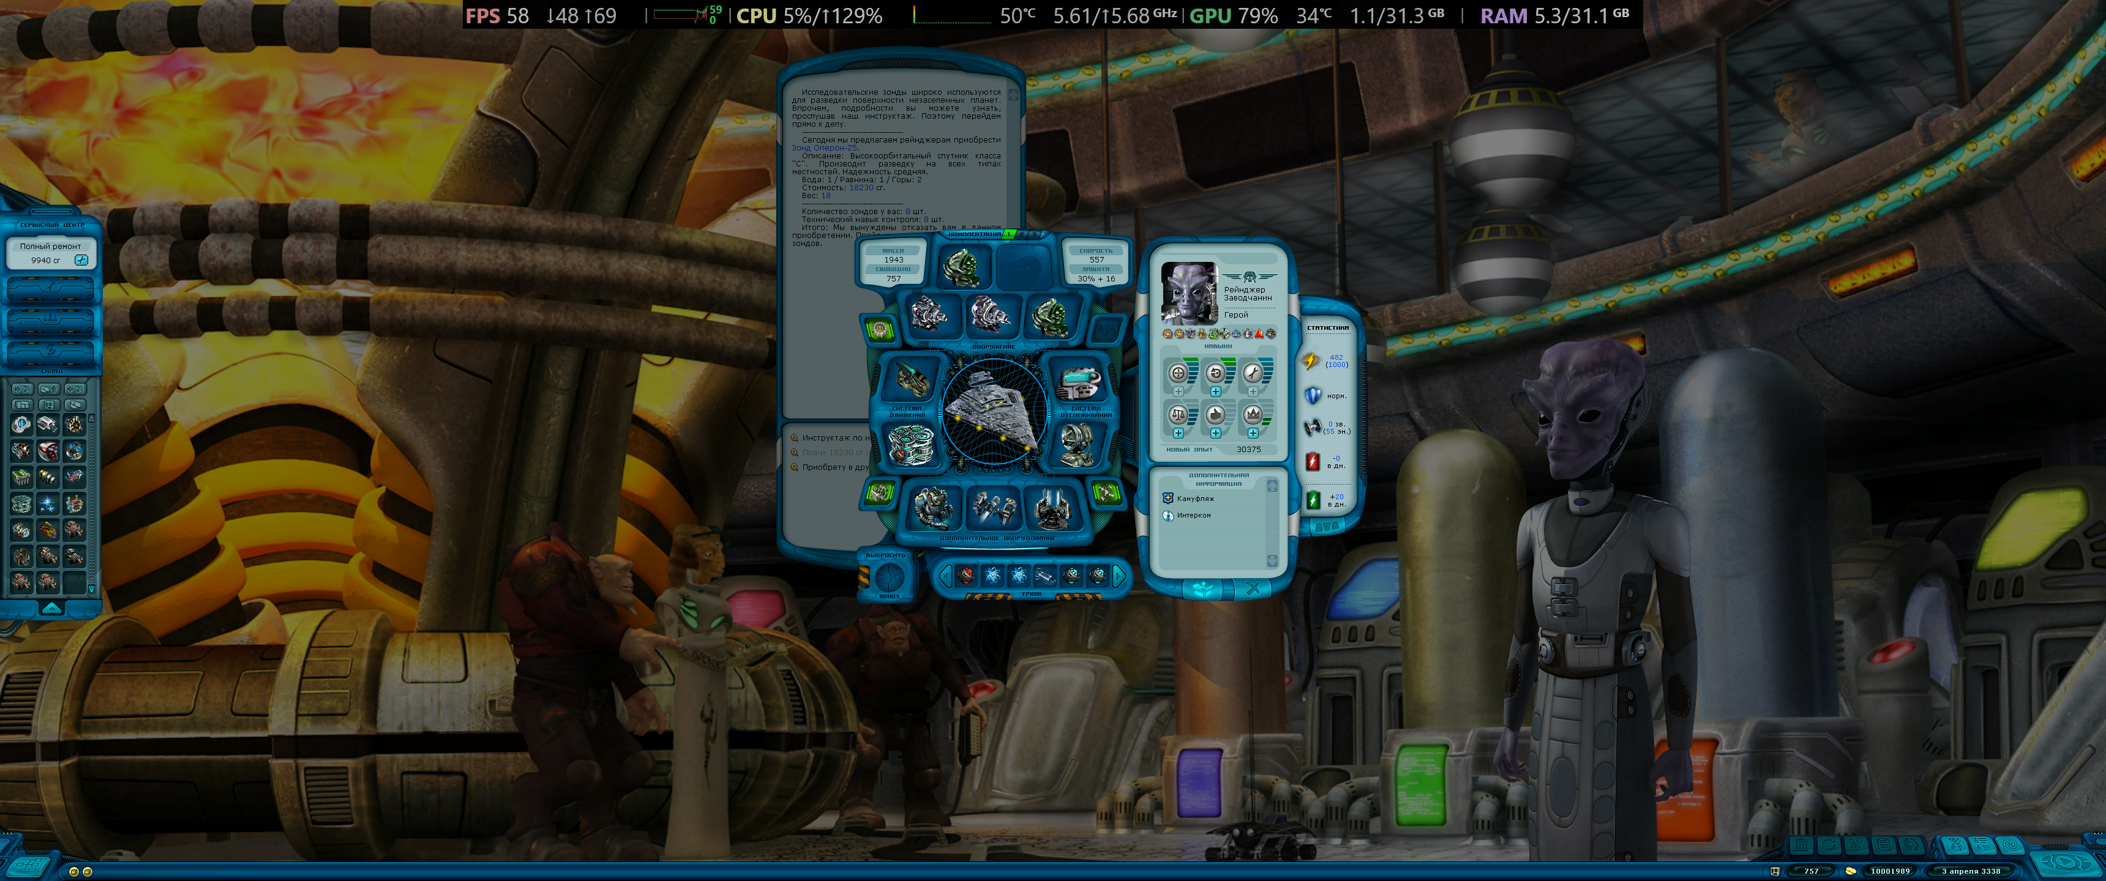Toggle the green artifact slot at upper left
2106x881 pixels.
(880, 329)
